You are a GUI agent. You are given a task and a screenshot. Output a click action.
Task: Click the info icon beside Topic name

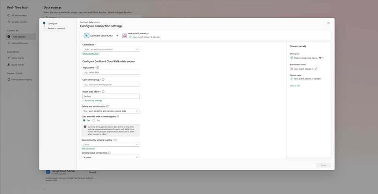pyautogui.click(x=98, y=68)
